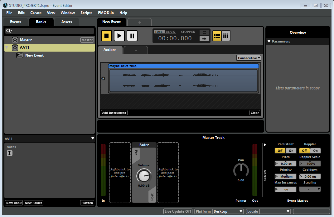This screenshot has height=217, width=334.
Task: Turn Doppler On
Action: tap(315, 151)
